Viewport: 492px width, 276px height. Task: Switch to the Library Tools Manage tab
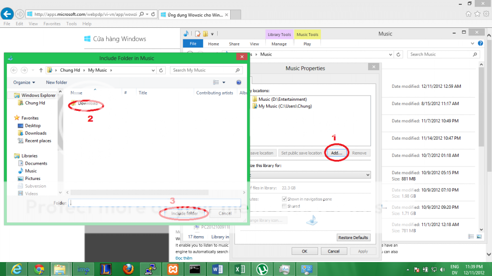coord(279,44)
